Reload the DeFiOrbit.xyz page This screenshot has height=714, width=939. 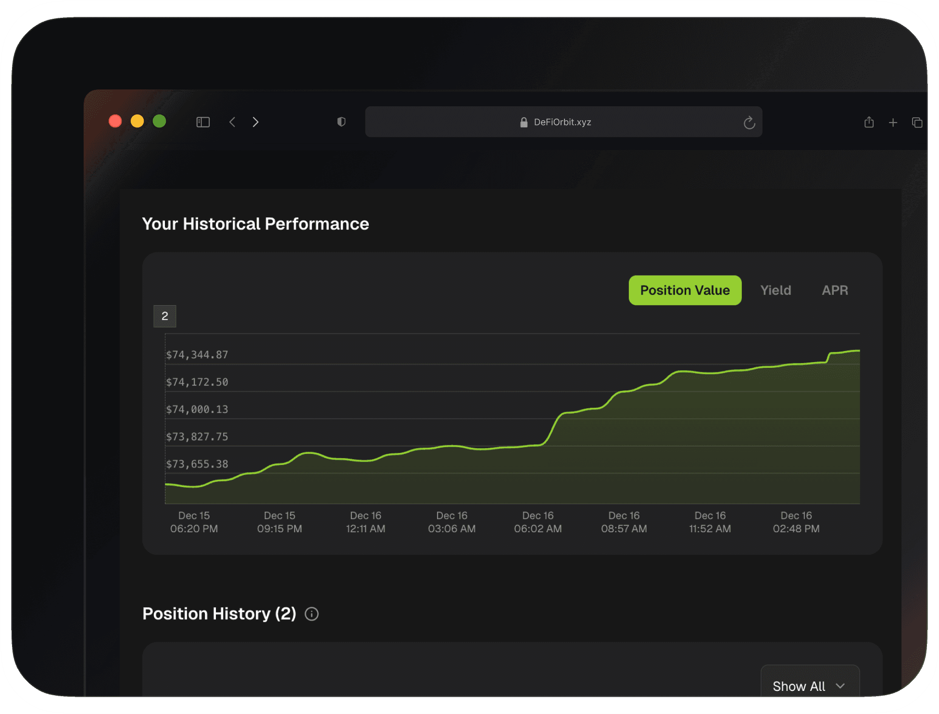click(749, 123)
